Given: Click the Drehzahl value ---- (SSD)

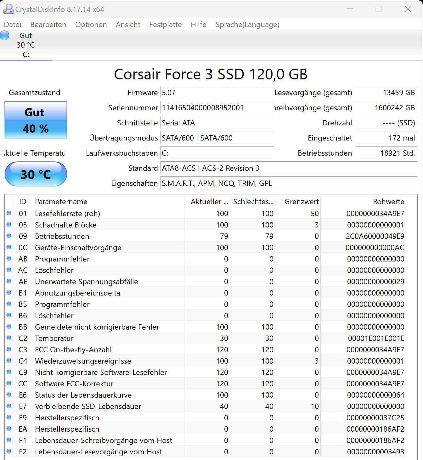Looking at the screenshot, I should pyautogui.click(x=386, y=123).
